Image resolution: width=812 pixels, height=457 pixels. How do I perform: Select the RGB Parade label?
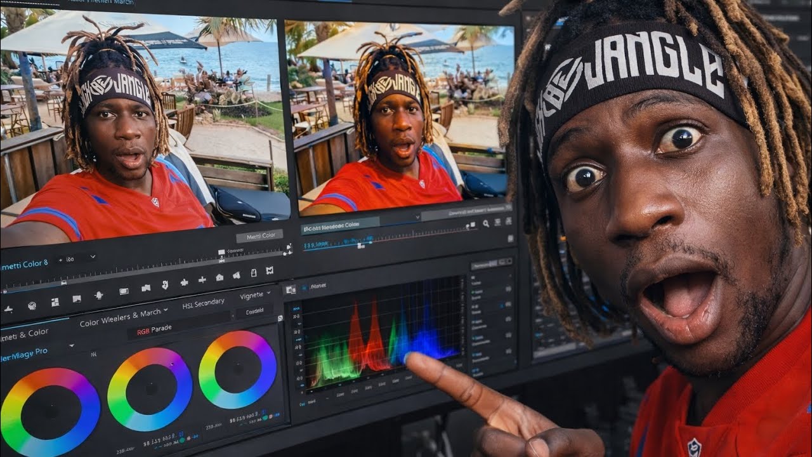point(154,330)
